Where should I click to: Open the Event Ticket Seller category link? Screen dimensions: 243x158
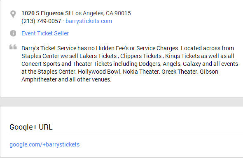[x=45, y=33]
